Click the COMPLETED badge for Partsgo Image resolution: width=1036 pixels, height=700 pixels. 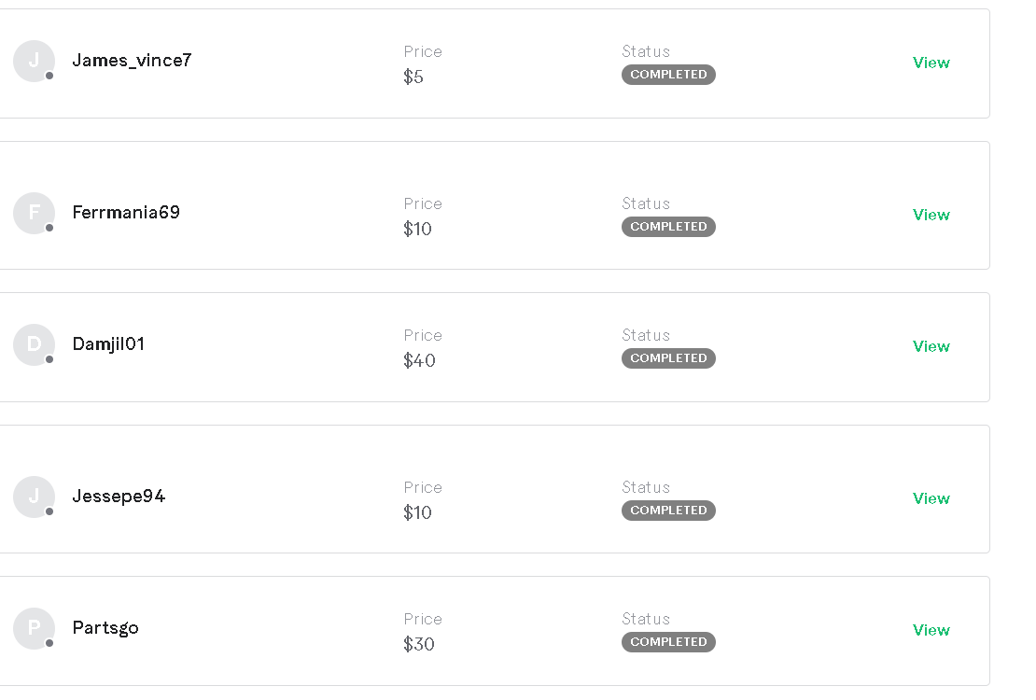click(668, 642)
